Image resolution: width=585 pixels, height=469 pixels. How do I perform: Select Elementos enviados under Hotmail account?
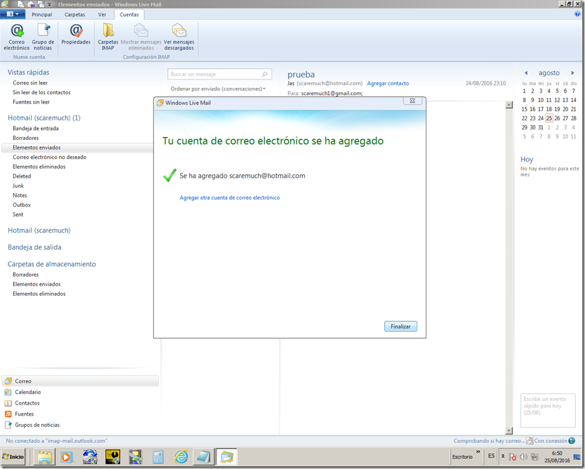(x=36, y=148)
